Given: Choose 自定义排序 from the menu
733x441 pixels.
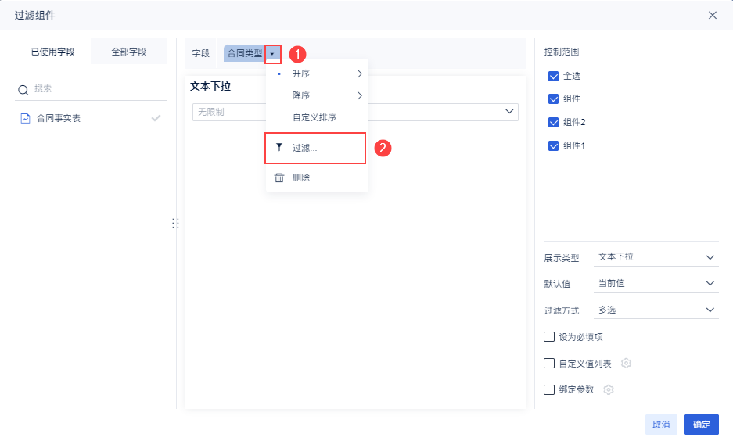Looking at the screenshot, I should coord(318,117).
